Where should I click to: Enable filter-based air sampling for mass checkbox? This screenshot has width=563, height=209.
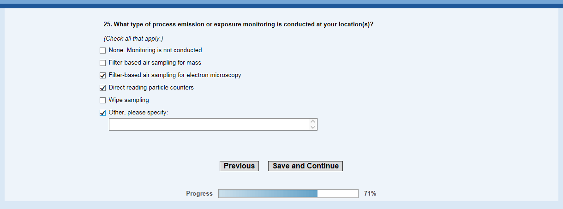[x=102, y=63]
